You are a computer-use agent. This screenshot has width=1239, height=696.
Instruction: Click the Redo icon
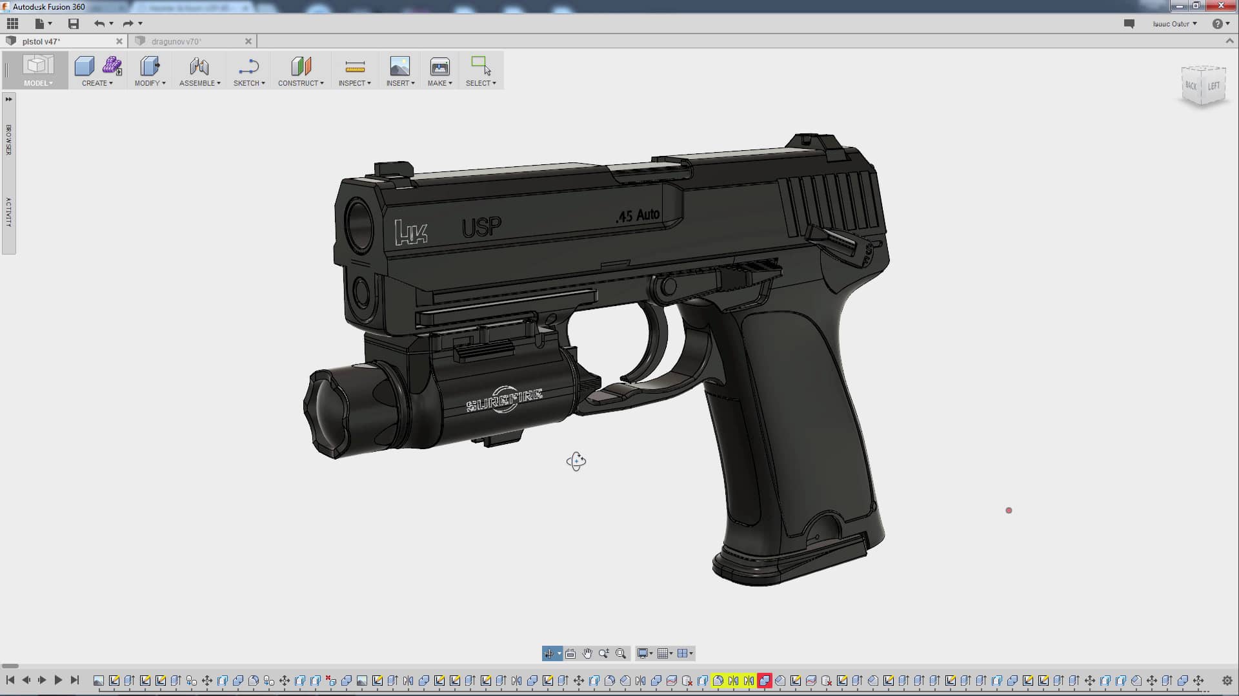(x=127, y=23)
